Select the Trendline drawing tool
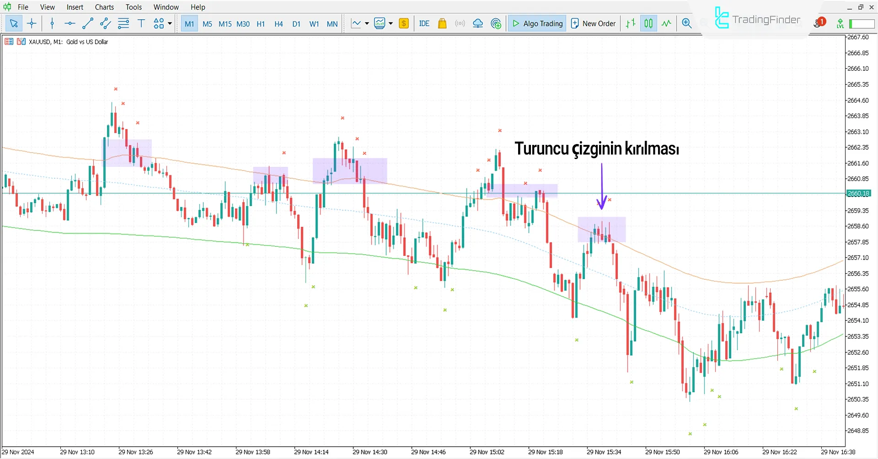 [x=88, y=23]
